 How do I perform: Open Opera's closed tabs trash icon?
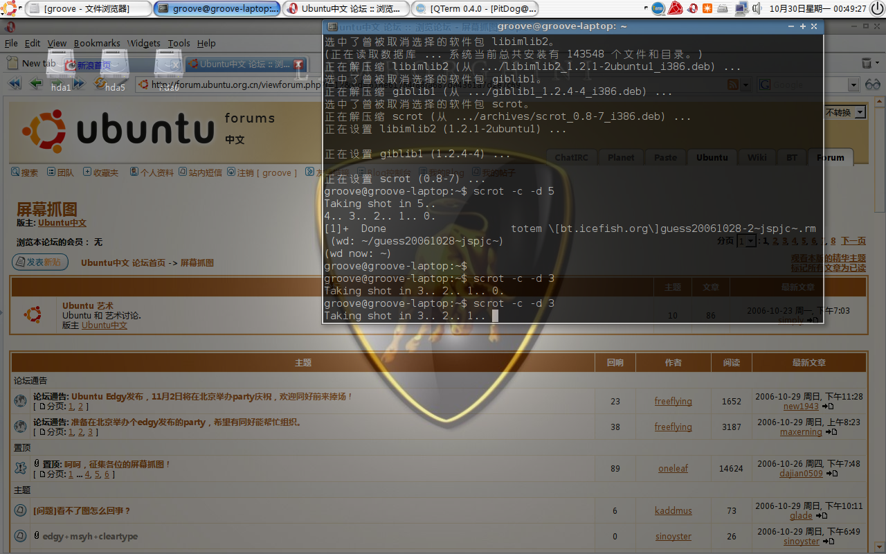[867, 63]
